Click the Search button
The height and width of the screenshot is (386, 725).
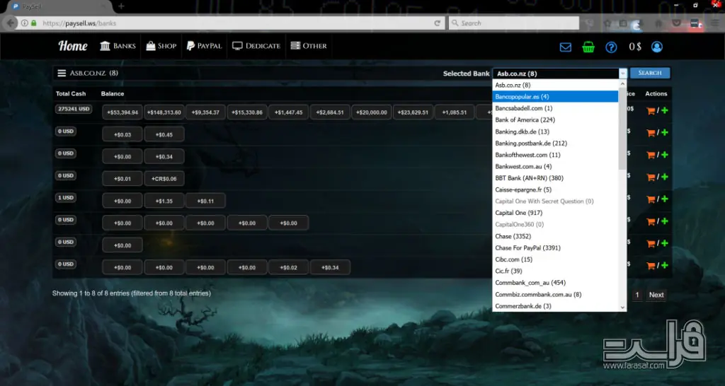coord(650,73)
